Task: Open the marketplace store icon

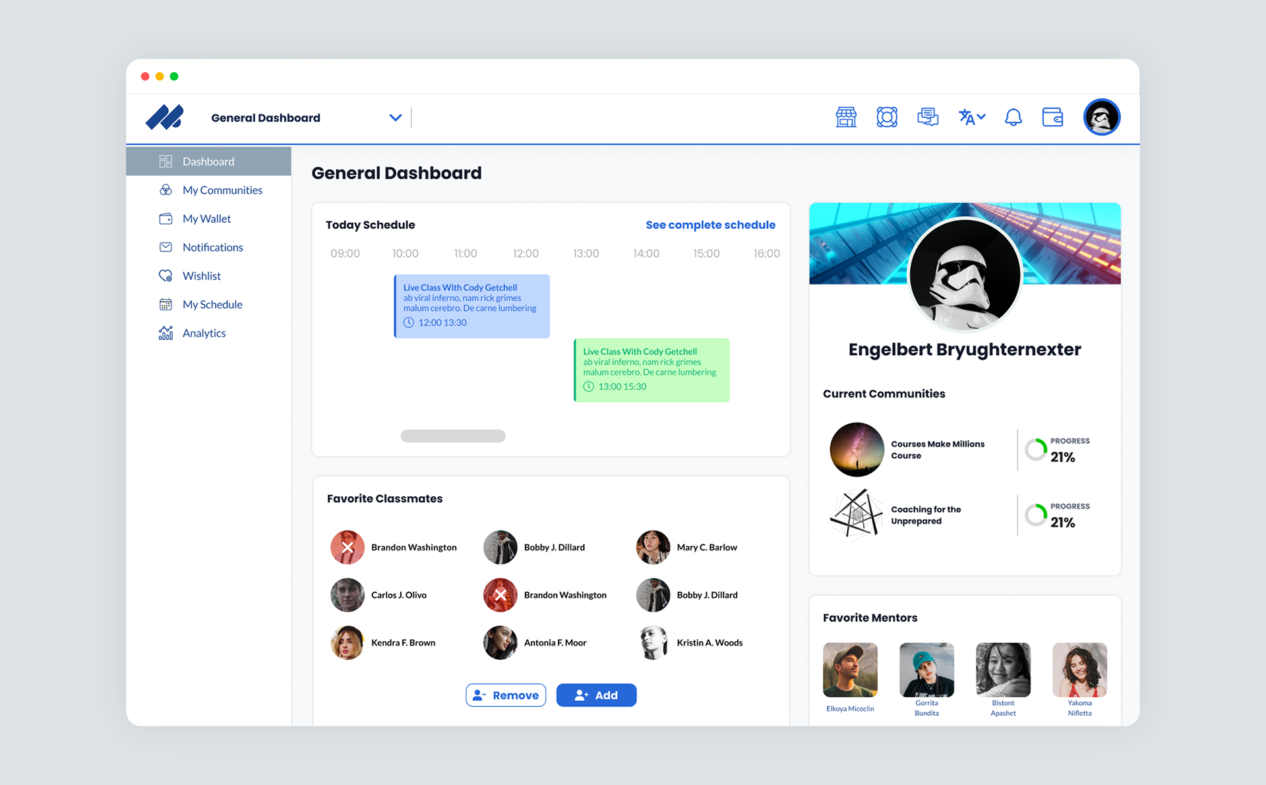Action: [846, 117]
